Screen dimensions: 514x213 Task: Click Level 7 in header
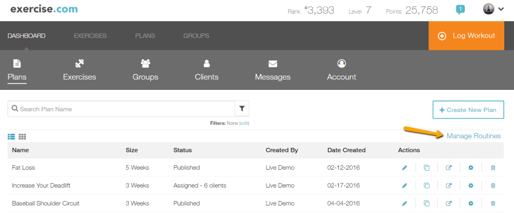tap(360, 11)
